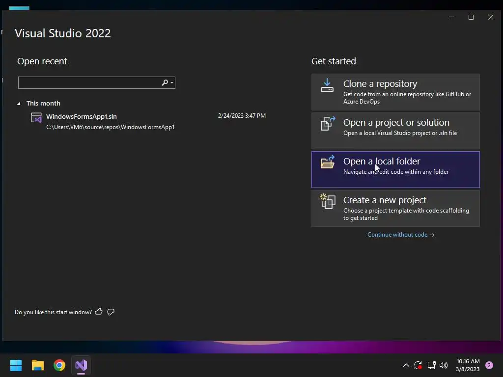Click the Open a local folder title
Viewport: 503px width, 377px height.
[381, 161]
